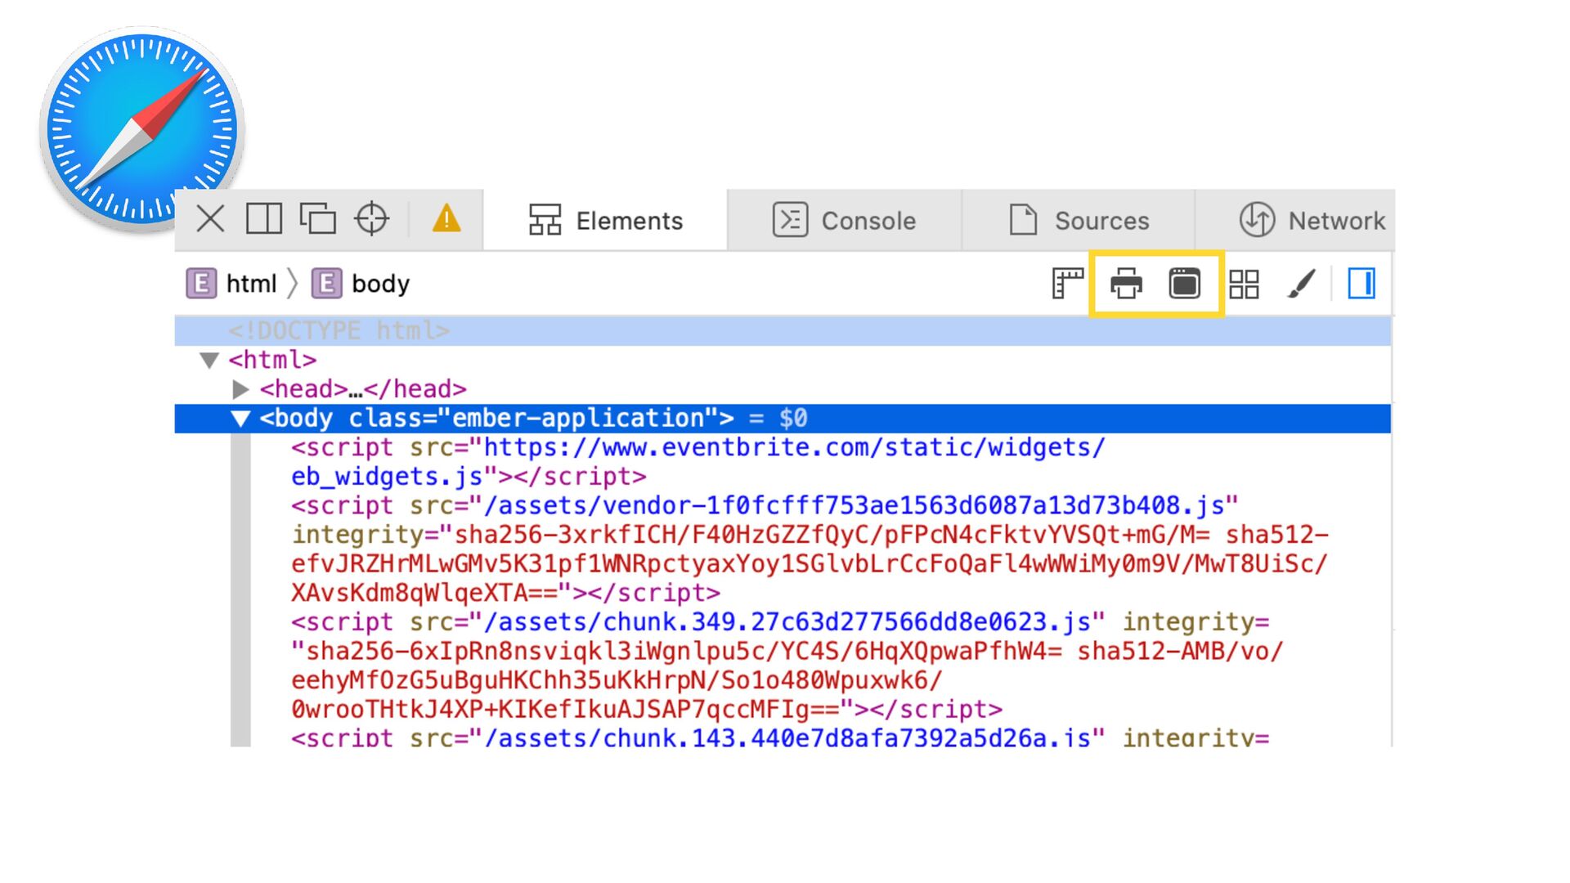
Task: Select the <html> tag row
Action: pos(783,360)
